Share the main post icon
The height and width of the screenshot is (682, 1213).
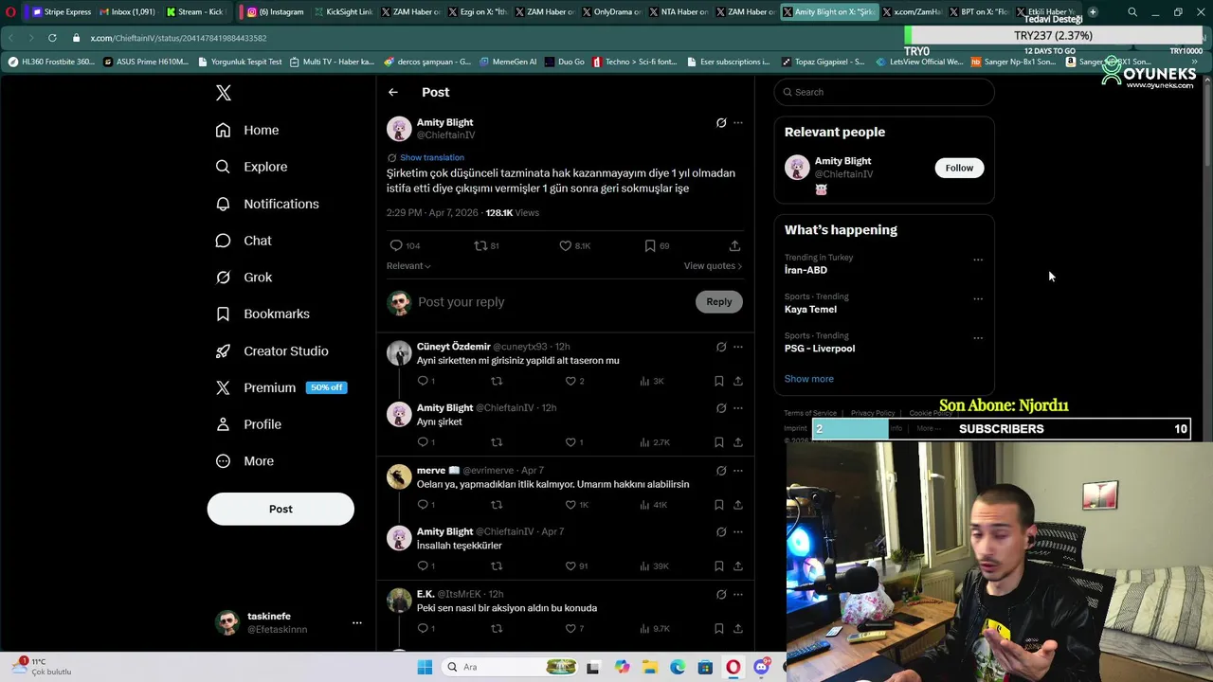point(734,245)
